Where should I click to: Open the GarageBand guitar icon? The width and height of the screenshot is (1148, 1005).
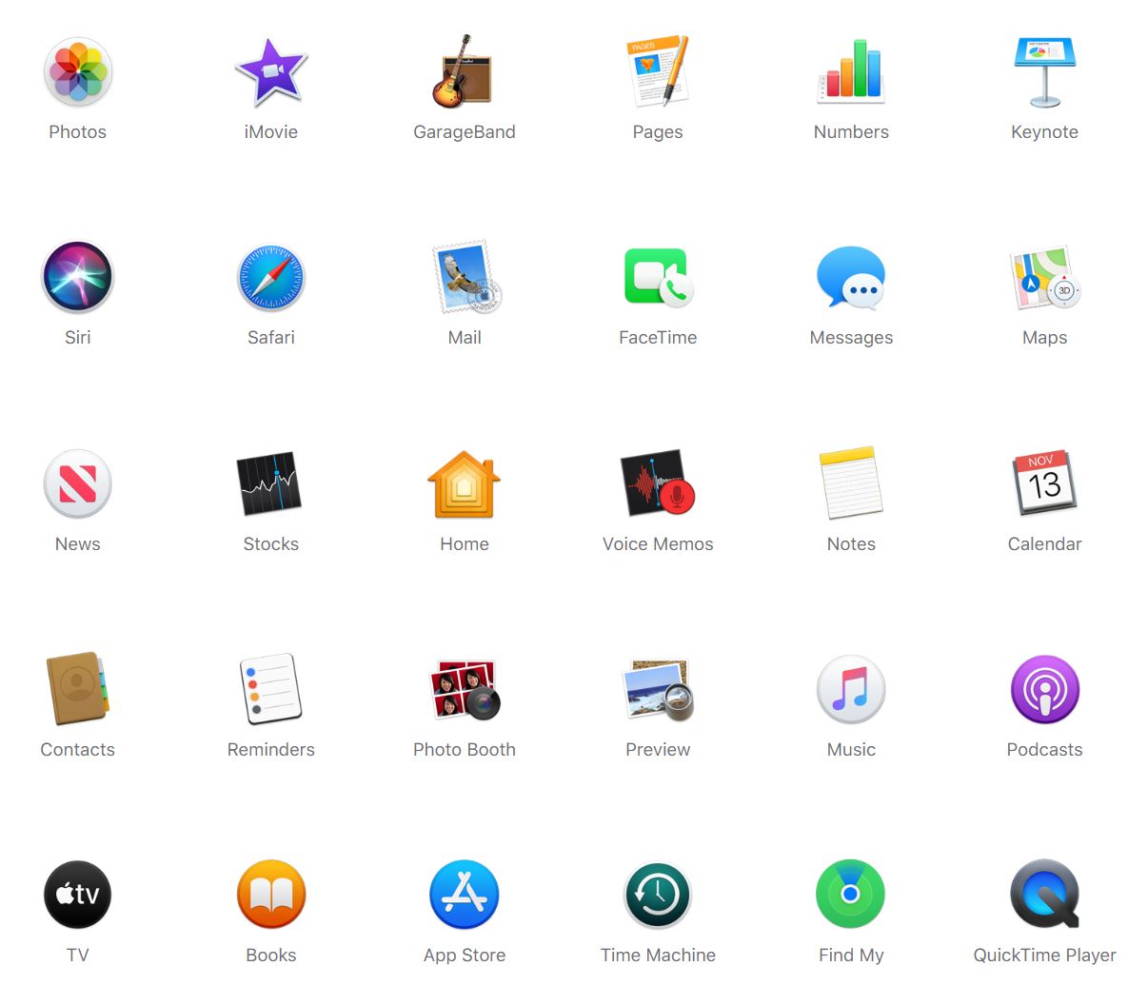[x=464, y=71]
